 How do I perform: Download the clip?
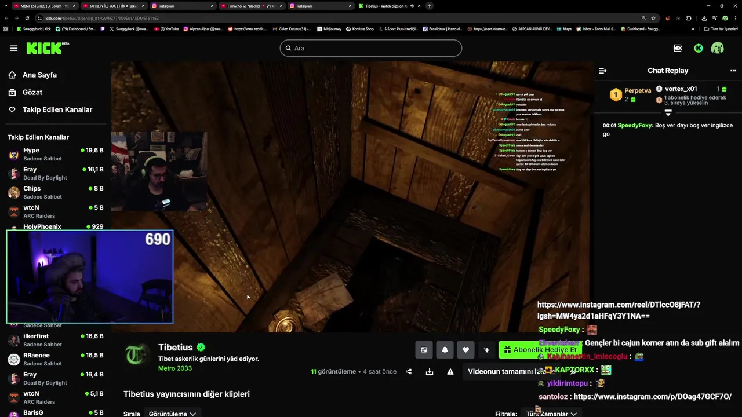pyautogui.click(x=430, y=371)
